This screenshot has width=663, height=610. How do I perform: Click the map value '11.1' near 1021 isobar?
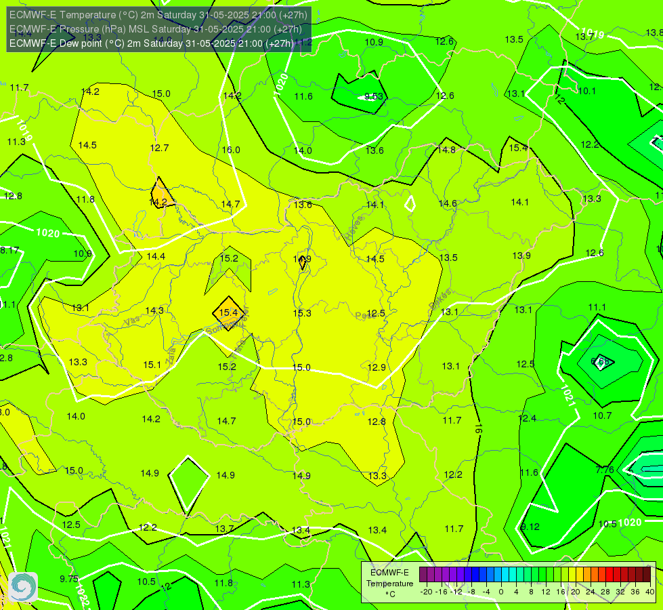coord(597,307)
